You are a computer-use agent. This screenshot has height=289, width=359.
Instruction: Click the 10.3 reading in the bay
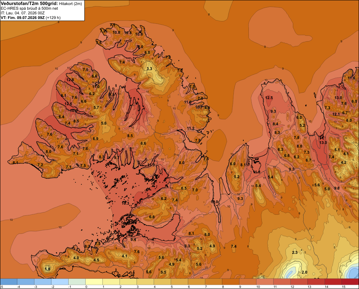tap(125, 203)
